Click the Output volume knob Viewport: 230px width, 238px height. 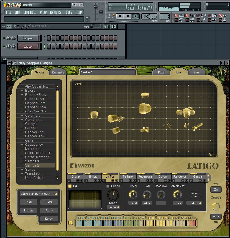click(x=215, y=206)
